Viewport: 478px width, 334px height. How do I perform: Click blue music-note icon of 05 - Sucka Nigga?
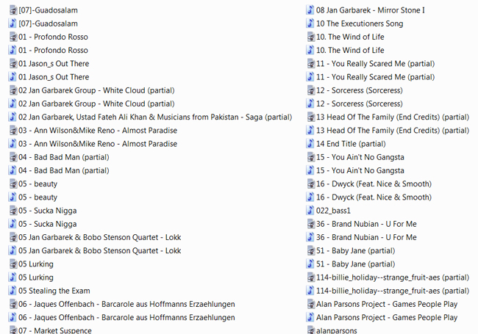13,224
